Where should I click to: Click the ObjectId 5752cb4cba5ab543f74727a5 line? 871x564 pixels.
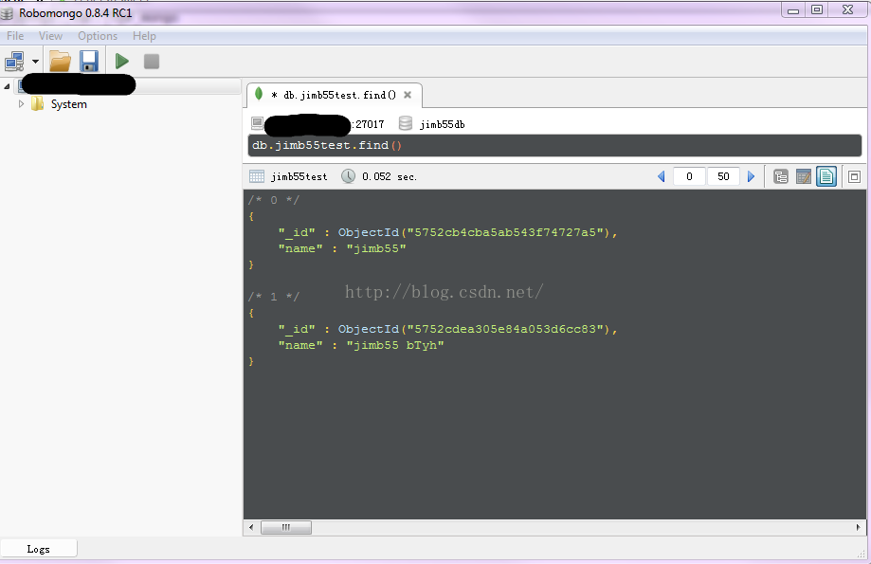point(447,232)
